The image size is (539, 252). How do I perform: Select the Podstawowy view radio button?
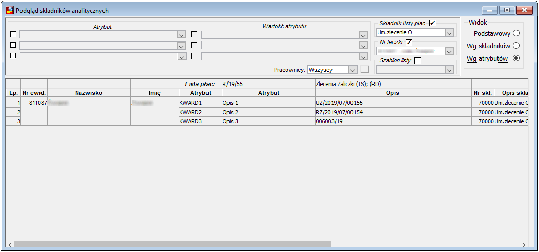point(515,33)
